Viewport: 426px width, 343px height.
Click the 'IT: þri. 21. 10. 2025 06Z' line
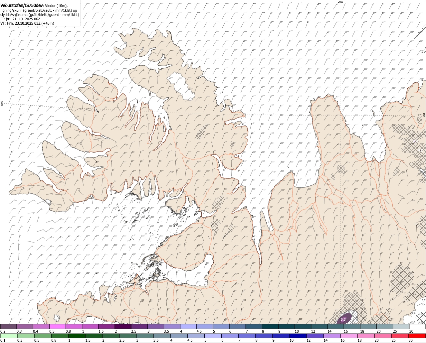coord(20,19)
